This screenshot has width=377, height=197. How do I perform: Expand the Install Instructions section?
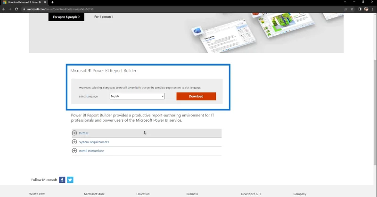point(147,151)
